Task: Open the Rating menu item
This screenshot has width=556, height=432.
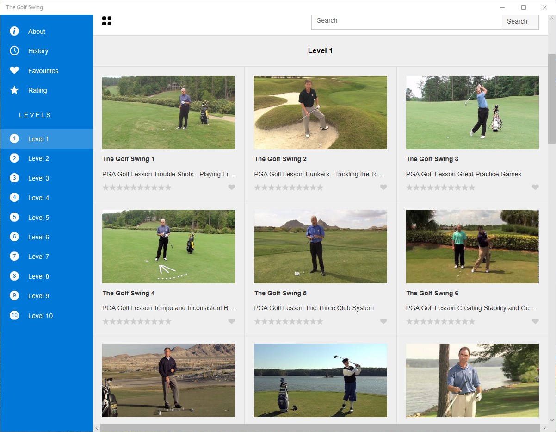Action: [x=46, y=90]
